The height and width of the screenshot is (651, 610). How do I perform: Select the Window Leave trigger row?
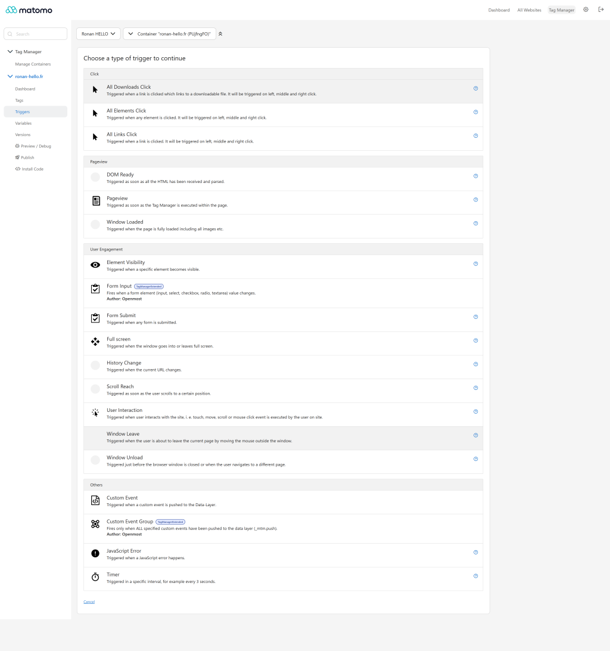283,438
